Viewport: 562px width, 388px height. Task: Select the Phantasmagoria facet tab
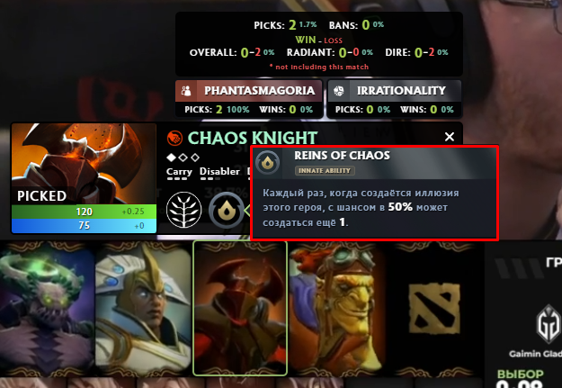coord(249,99)
